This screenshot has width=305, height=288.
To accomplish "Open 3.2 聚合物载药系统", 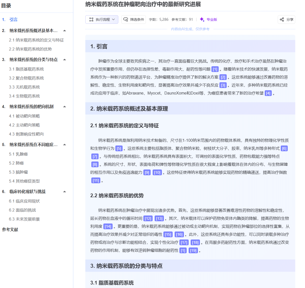I will point(27,78).
